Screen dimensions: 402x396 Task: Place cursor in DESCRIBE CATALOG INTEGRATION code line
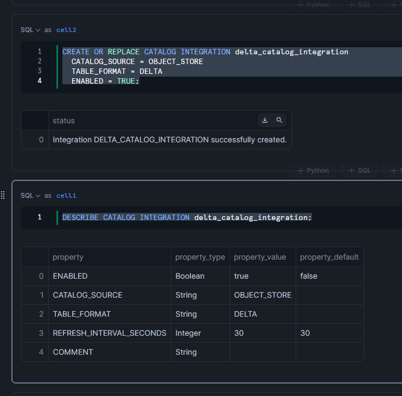pos(187,217)
